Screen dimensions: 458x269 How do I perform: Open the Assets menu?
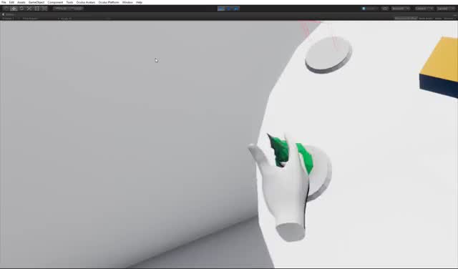tap(21, 2)
